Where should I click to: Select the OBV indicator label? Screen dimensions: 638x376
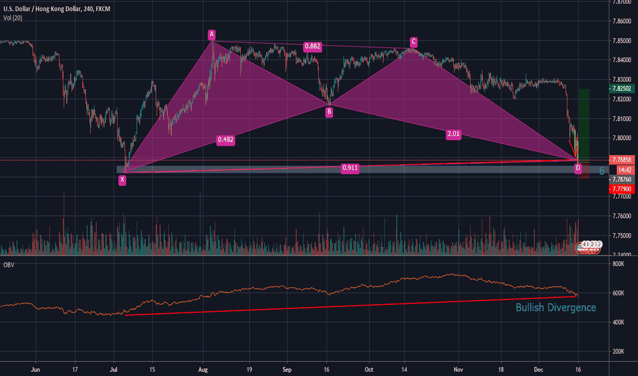pyautogui.click(x=8, y=265)
